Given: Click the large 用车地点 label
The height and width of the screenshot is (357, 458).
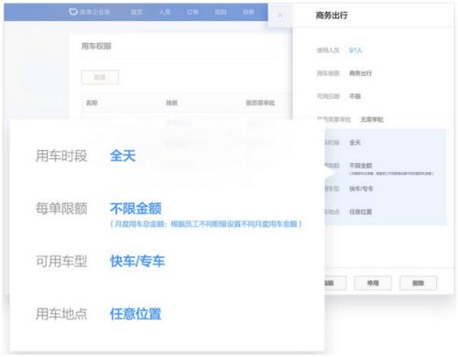Looking at the screenshot, I should (x=61, y=314).
